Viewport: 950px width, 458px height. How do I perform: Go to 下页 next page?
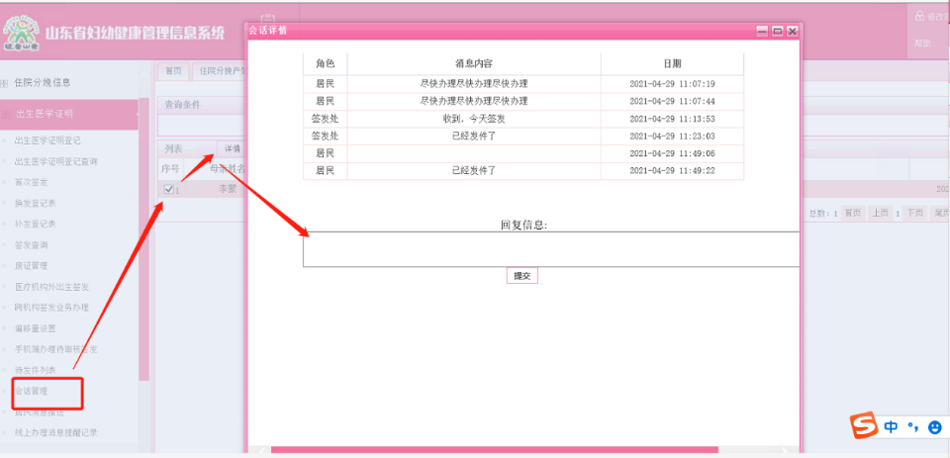pyautogui.click(x=914, y=214)
